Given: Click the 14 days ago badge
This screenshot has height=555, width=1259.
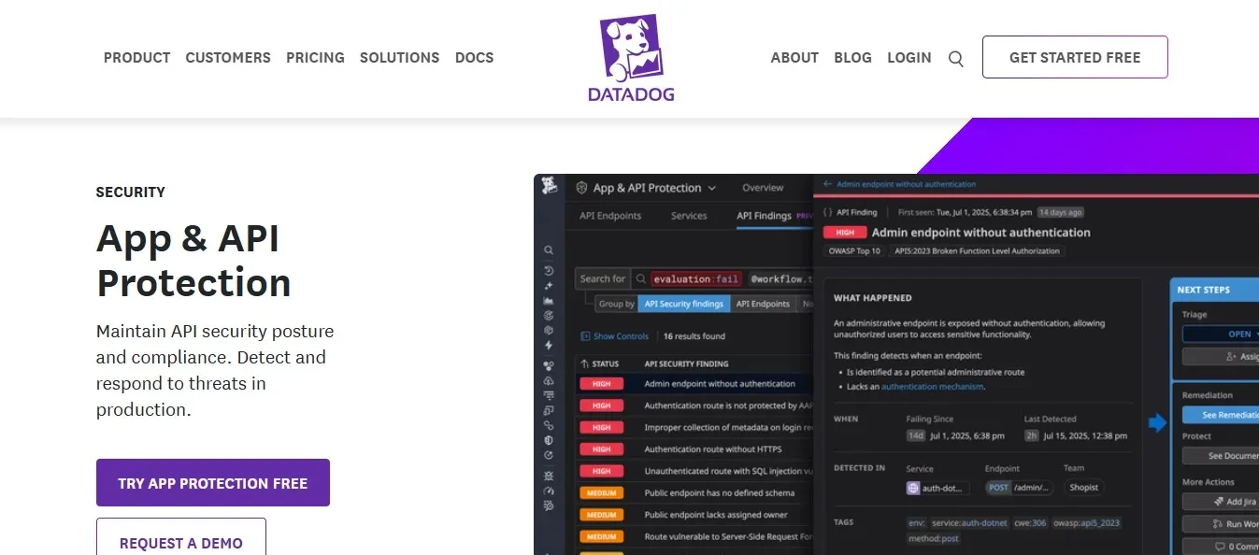Looking at the screenshot, I should coord(1060,212).
